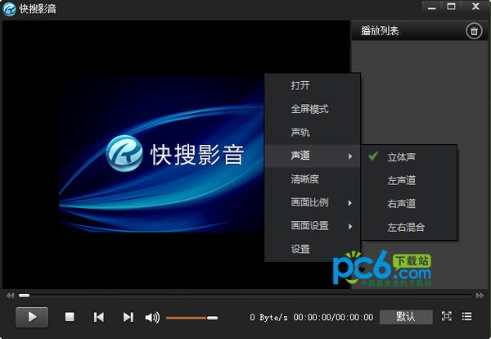Expand the 画面比例 submenu

[x=312, y=203]
